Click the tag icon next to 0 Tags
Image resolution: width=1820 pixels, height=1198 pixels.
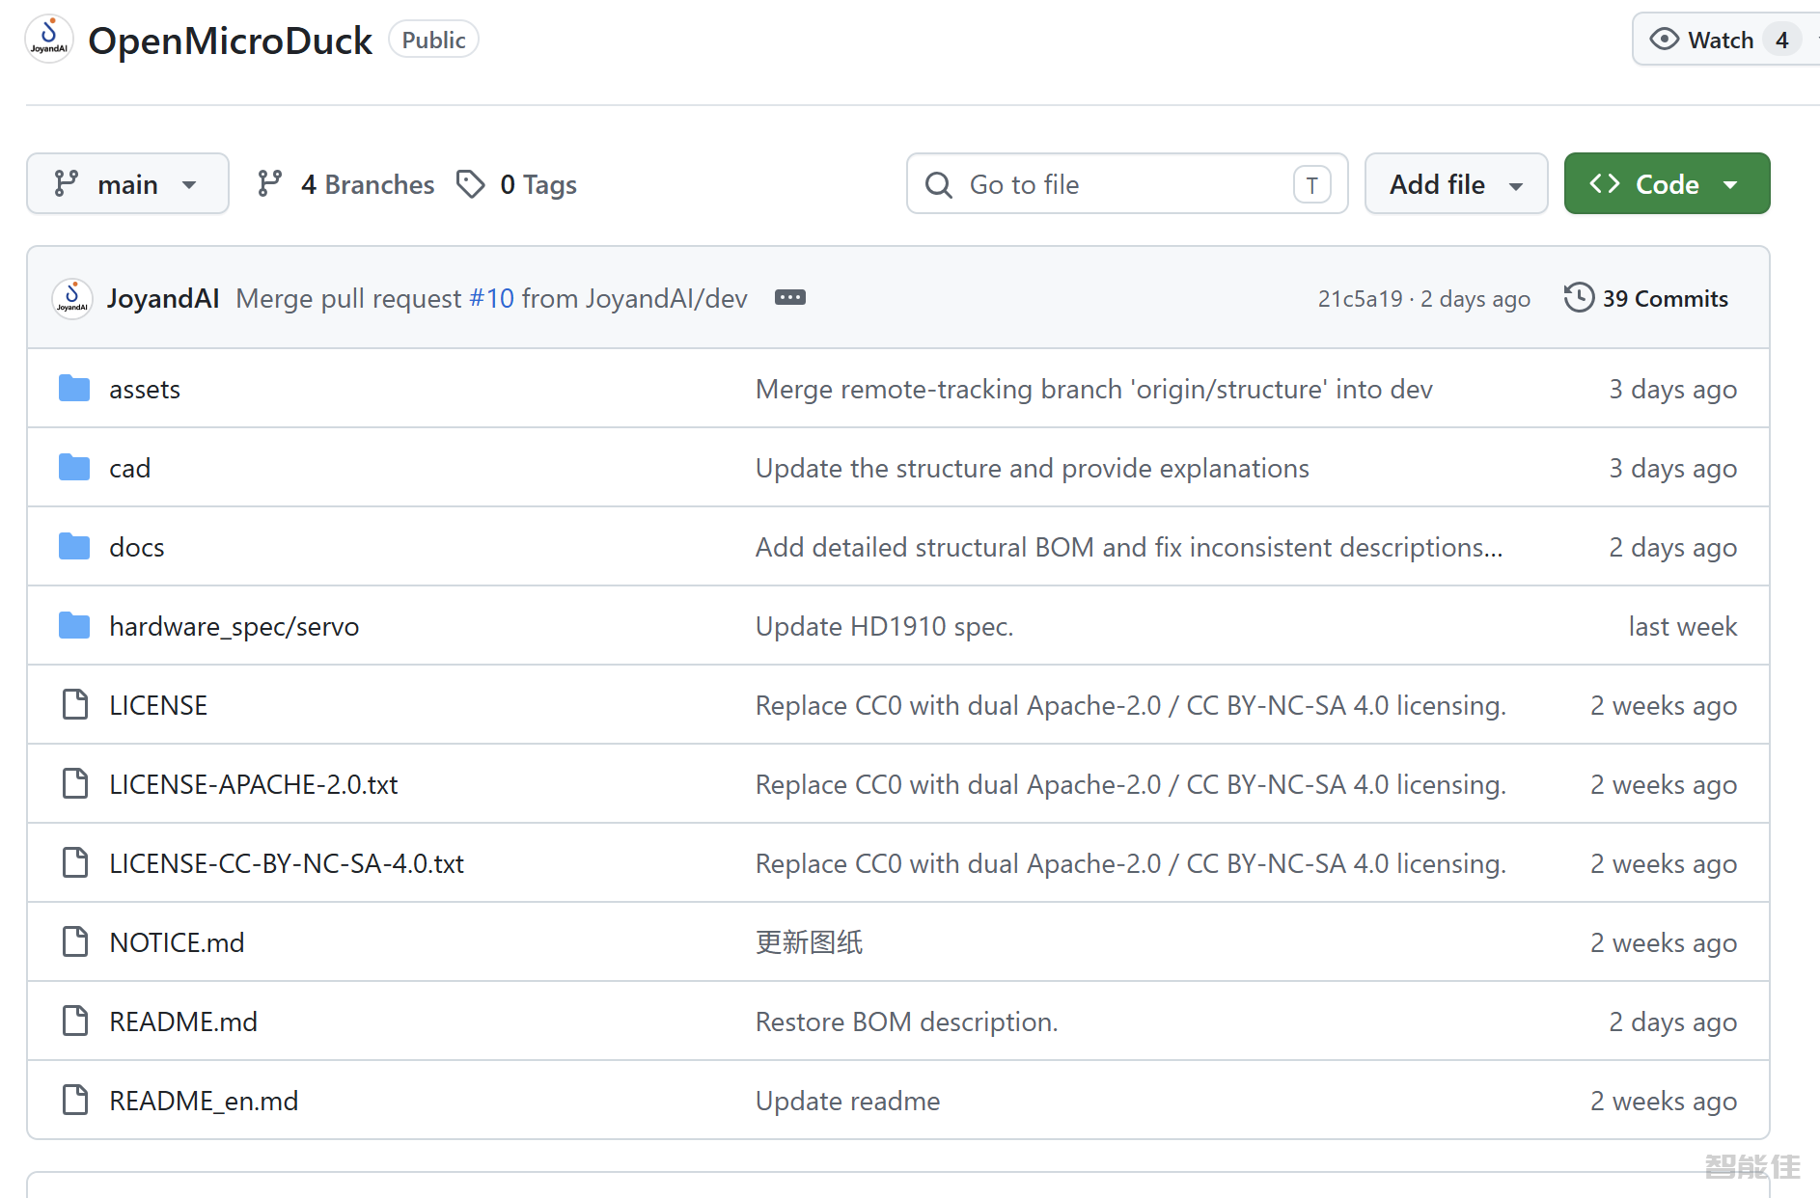(471, 183)
